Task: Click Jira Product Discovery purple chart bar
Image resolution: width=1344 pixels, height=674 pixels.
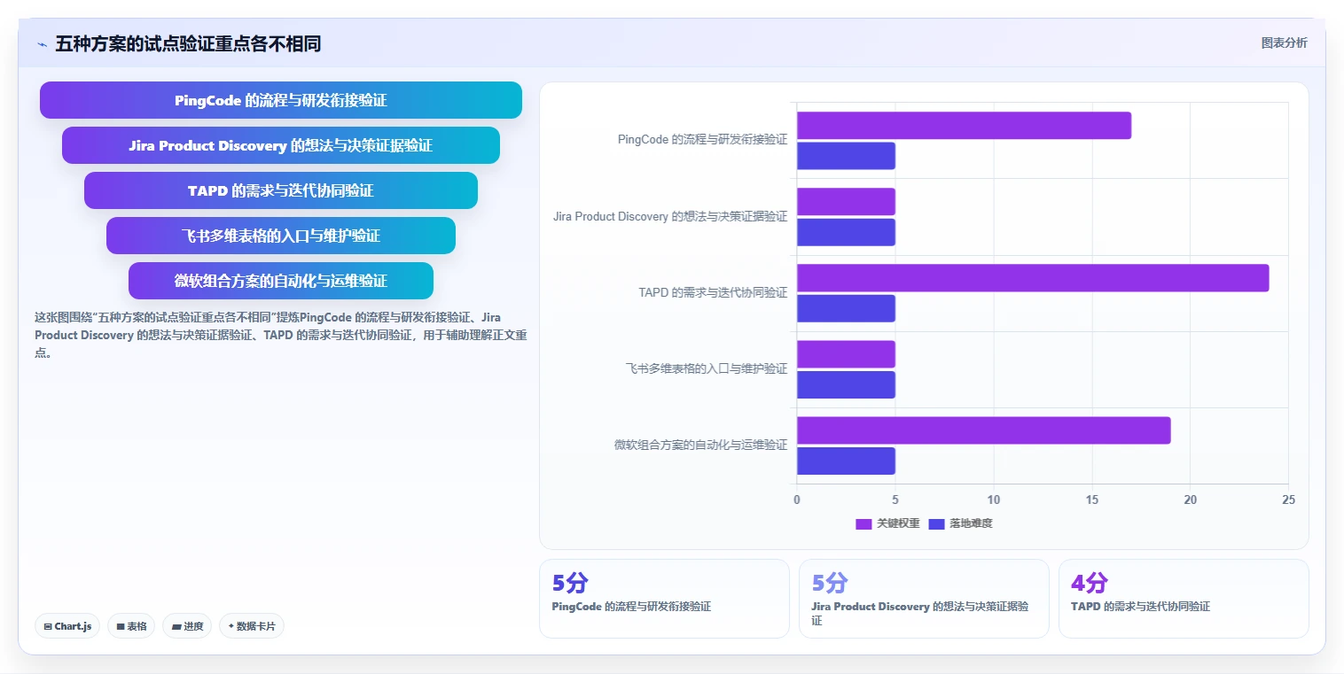Action: coord(846,201)
